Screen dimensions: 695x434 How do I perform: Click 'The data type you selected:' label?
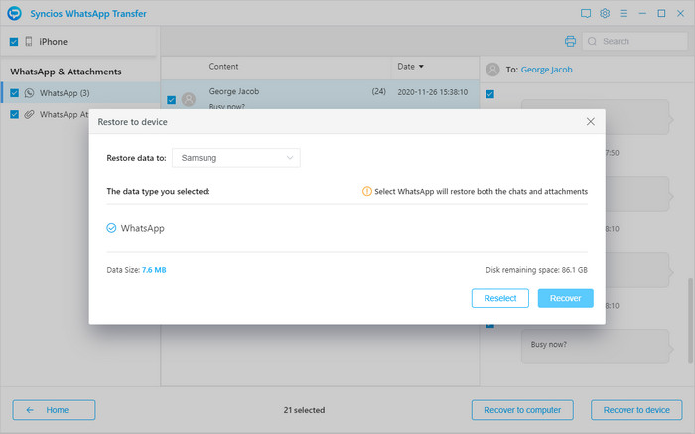tap(158, 191)
